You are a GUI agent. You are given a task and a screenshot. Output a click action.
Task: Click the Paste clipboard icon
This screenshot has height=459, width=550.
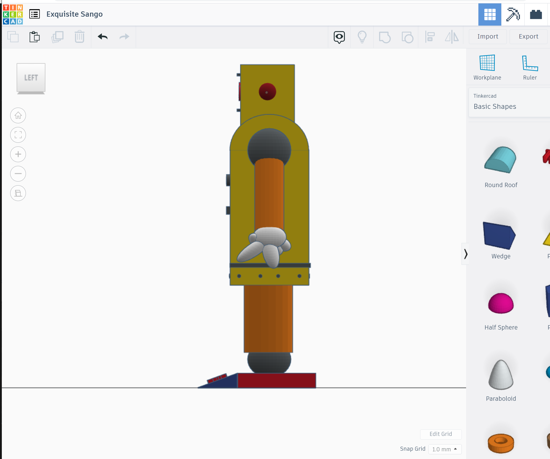point(35,37)
